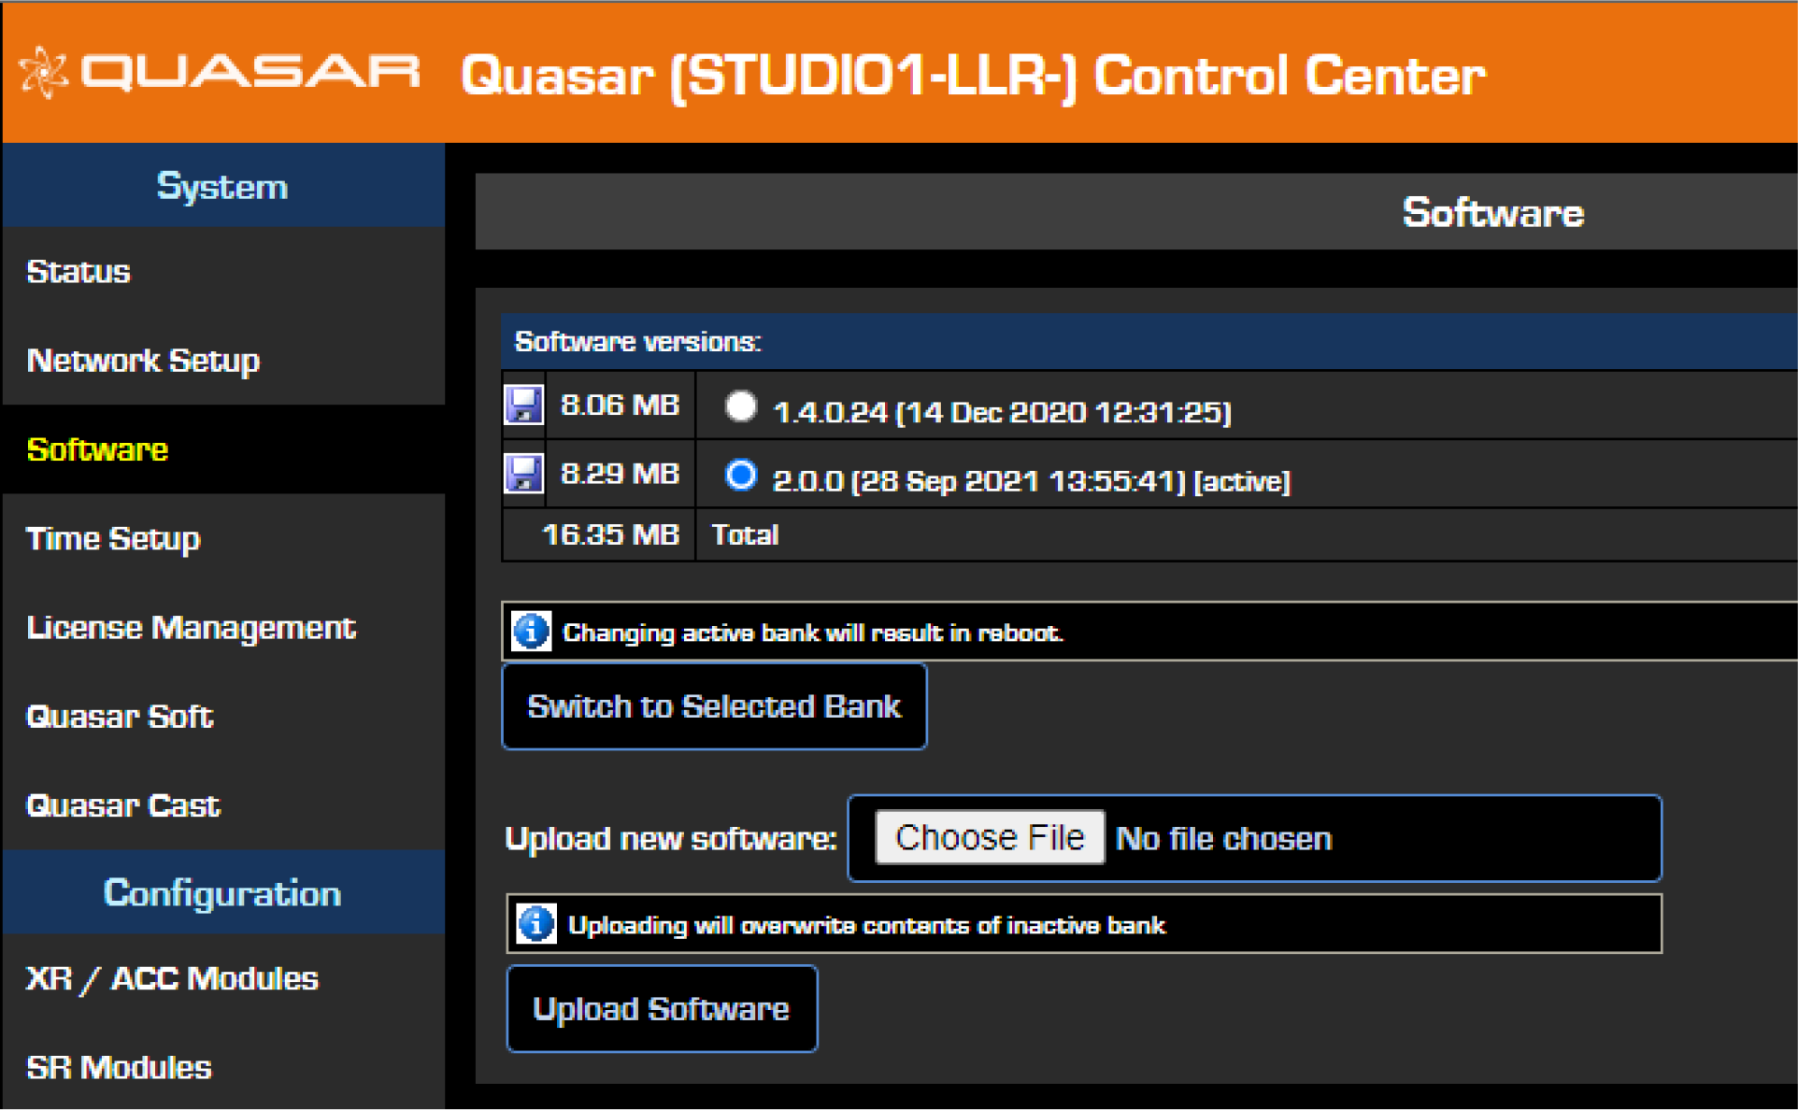This screenshot has height=1110, width=1798.
Task: Click 'Uploading will overwrite contents of inactive bank' text
Action: click(x=866, y=925)
